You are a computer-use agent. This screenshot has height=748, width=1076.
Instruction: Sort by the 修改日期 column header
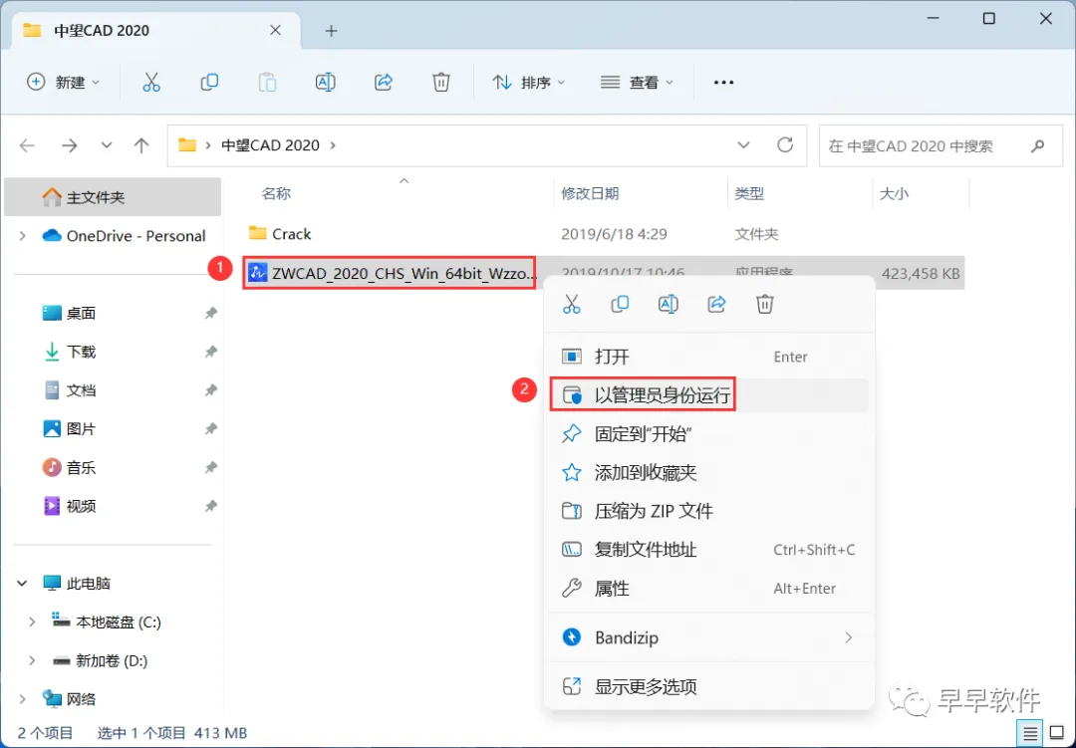point(590,194)
